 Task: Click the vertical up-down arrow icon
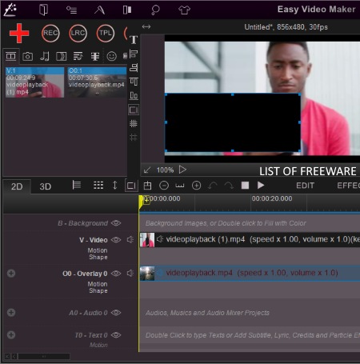(114, 186)
